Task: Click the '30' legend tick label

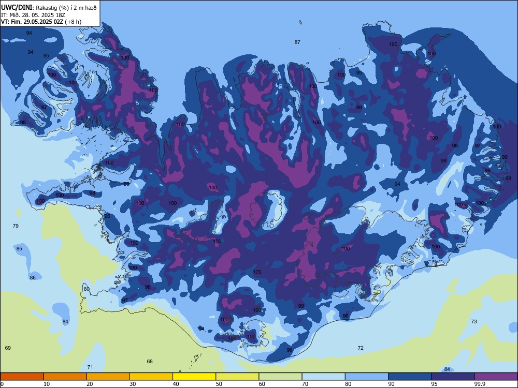Action: click(133, 384)
